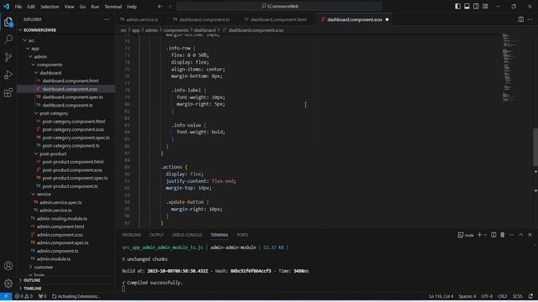Create a new terminal with plus icon
Screen dimensions: 538x302
(x=480, y=235)
